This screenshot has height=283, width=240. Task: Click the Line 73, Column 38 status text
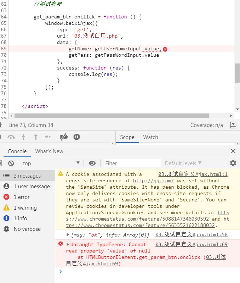pyautogui.click(x=31, y=125)
